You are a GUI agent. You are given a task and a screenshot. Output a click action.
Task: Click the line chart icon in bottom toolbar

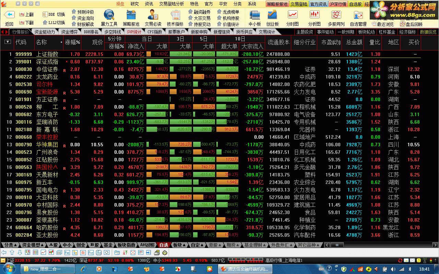click(x=43, y=252)
